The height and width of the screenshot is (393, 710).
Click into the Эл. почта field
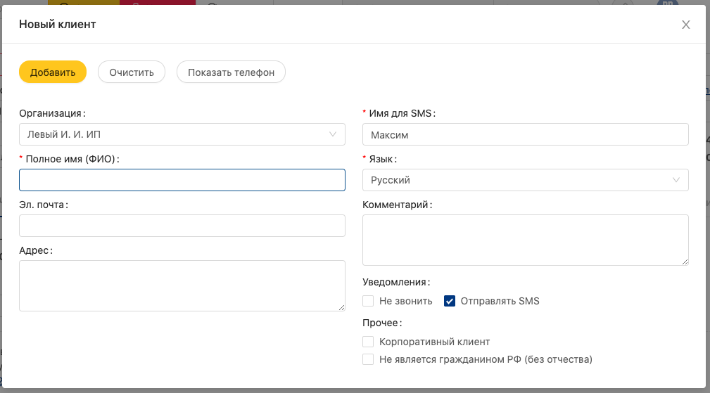(x=182, y=226)
